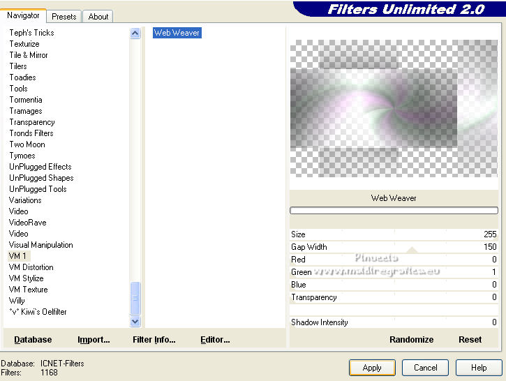This screenshot has height=381, width=506.
Task: Select VM 1 filter group
Action: 17,256
